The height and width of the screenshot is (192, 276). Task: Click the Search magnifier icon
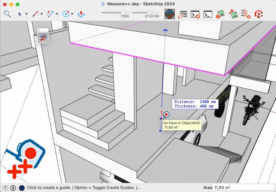click(7, 14)
